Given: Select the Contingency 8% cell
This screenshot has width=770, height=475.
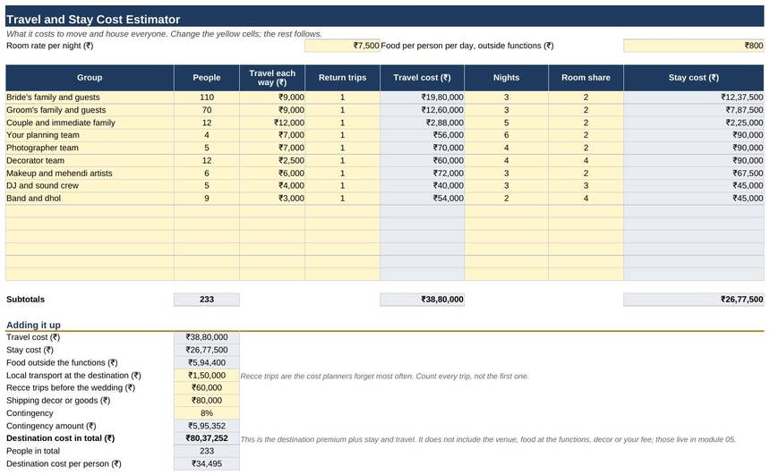Looking at the screenshot, I should (x=207, y=413).
